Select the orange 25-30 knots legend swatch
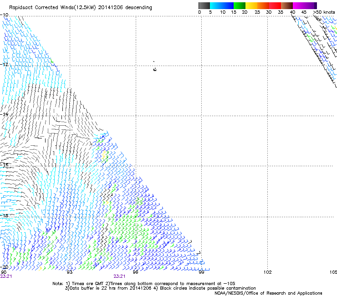 [263, 5]
